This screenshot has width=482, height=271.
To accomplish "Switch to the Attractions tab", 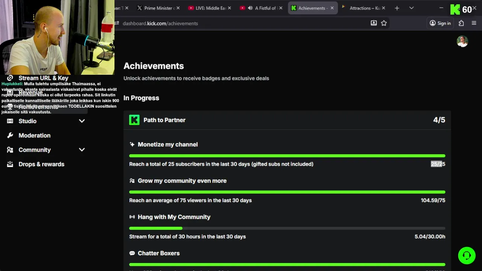I will click(363, 8).
